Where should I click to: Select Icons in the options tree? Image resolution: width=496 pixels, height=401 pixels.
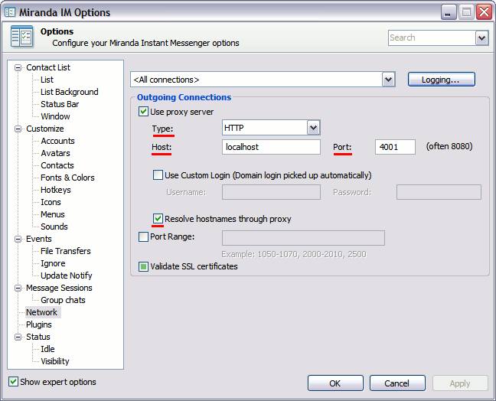pos(51,202)
